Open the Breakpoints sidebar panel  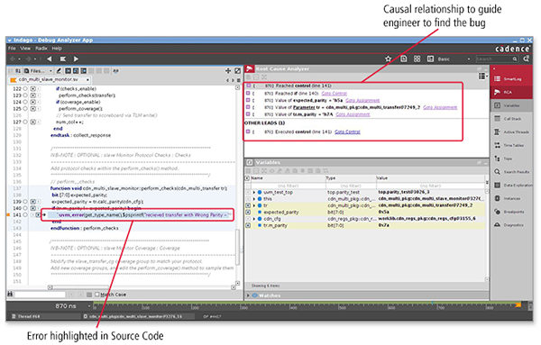[511, 212]
